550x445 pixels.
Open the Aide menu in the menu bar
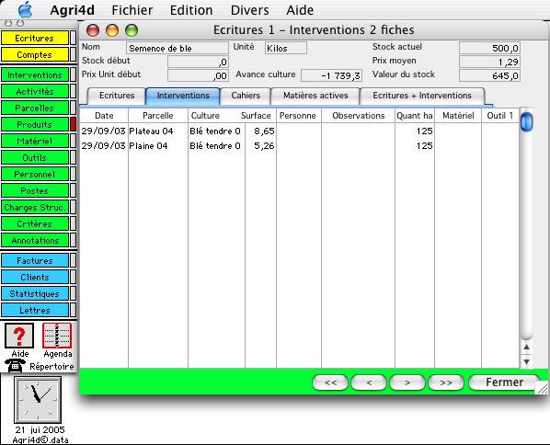300,10
